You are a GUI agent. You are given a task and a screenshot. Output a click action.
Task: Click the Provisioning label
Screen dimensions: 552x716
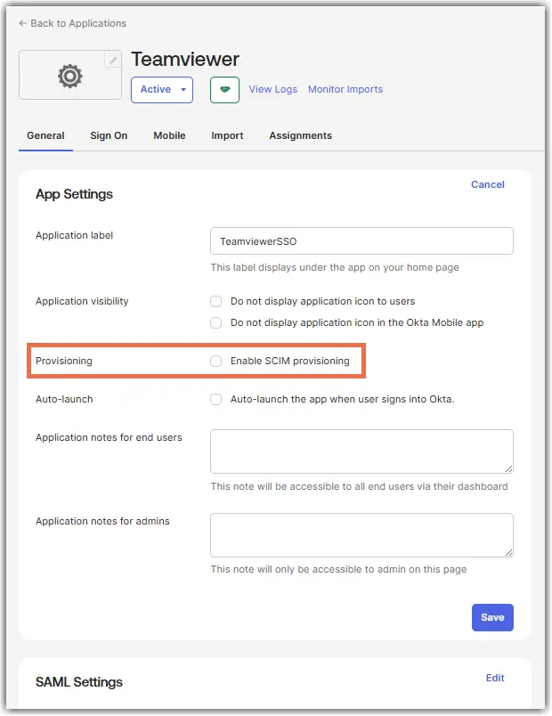64,361
